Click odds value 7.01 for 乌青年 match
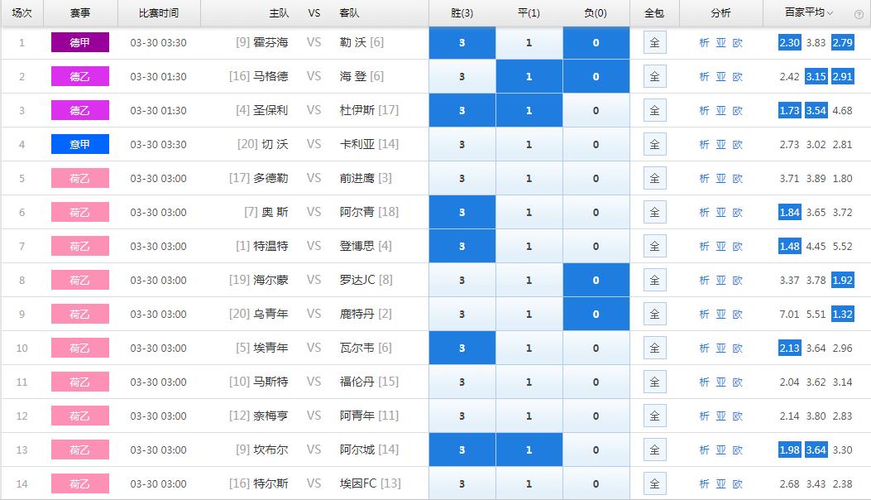The image size is (871, 500). [789, 315]
